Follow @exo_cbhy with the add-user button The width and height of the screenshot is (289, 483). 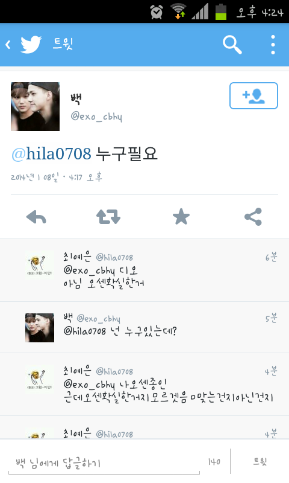tap(253, 95)
